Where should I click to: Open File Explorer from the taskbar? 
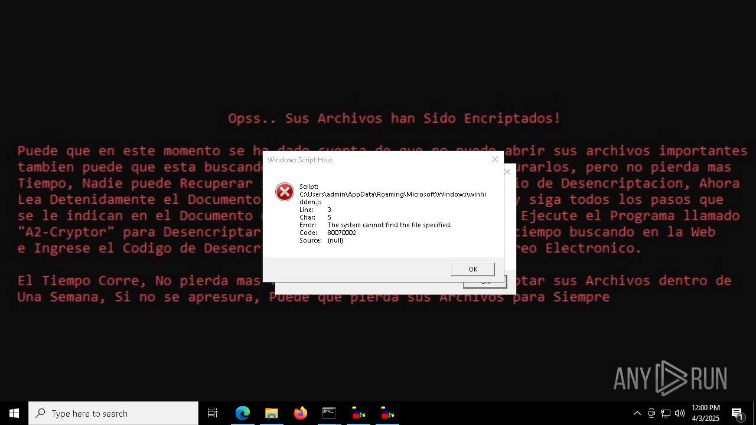point(272,413)
